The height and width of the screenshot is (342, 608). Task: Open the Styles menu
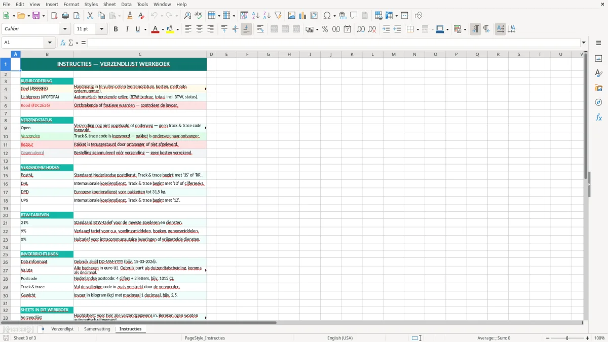pos(91,4)
